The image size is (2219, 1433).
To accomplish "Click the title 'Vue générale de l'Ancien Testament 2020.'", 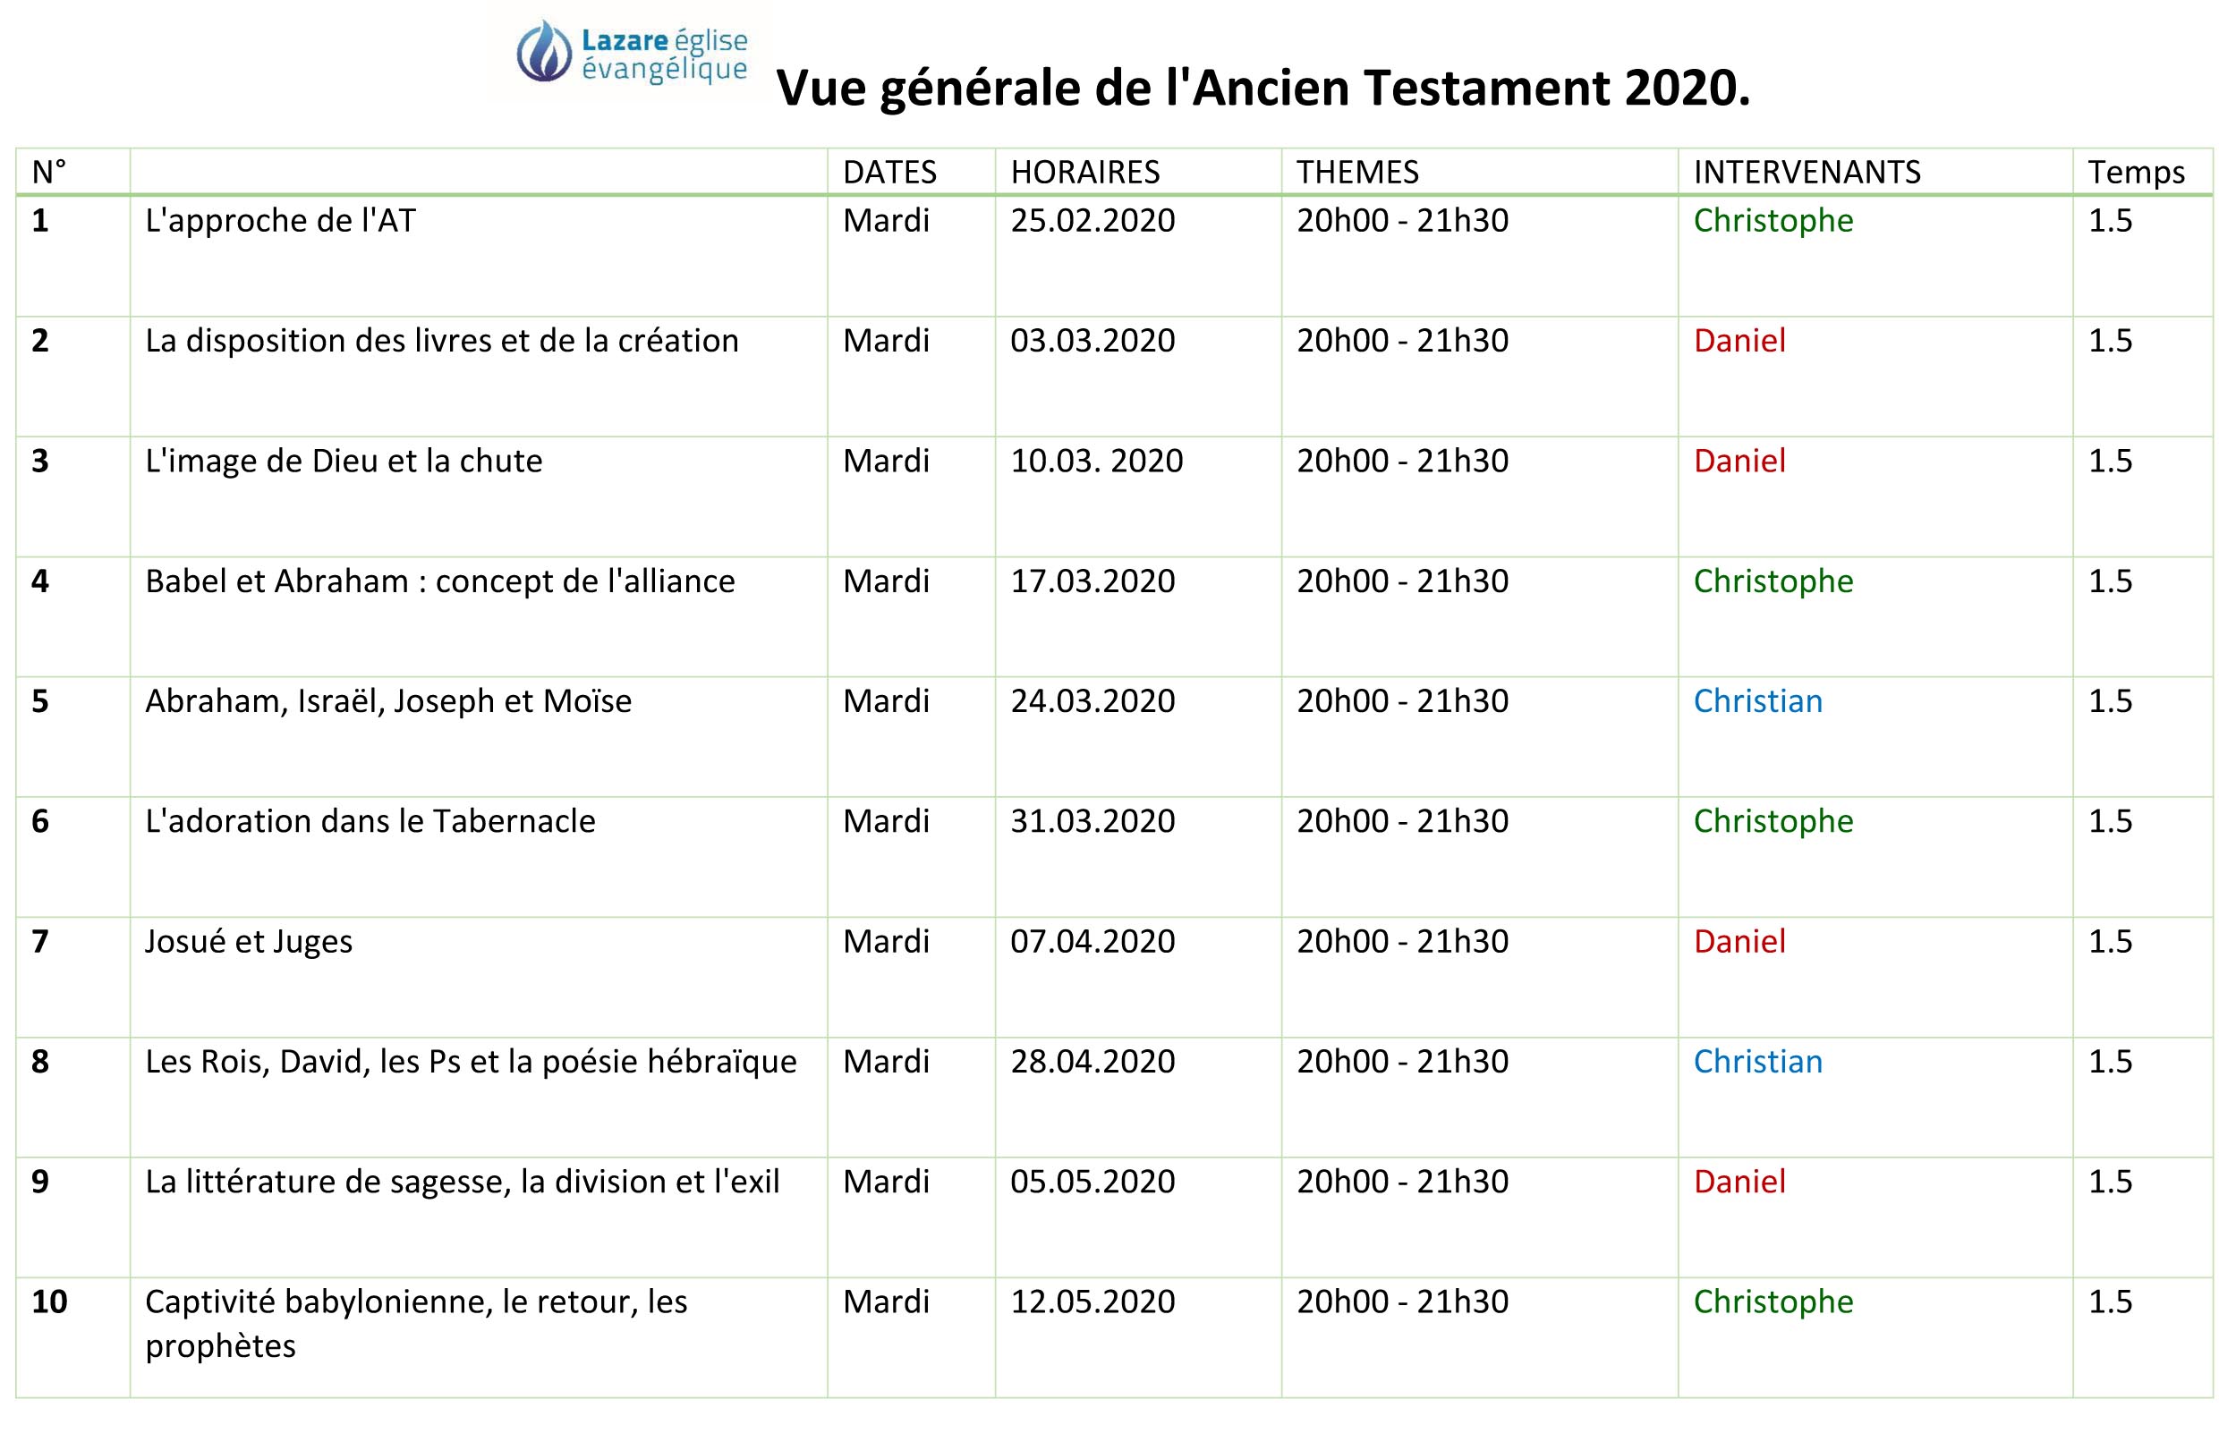I will 1263,89.
